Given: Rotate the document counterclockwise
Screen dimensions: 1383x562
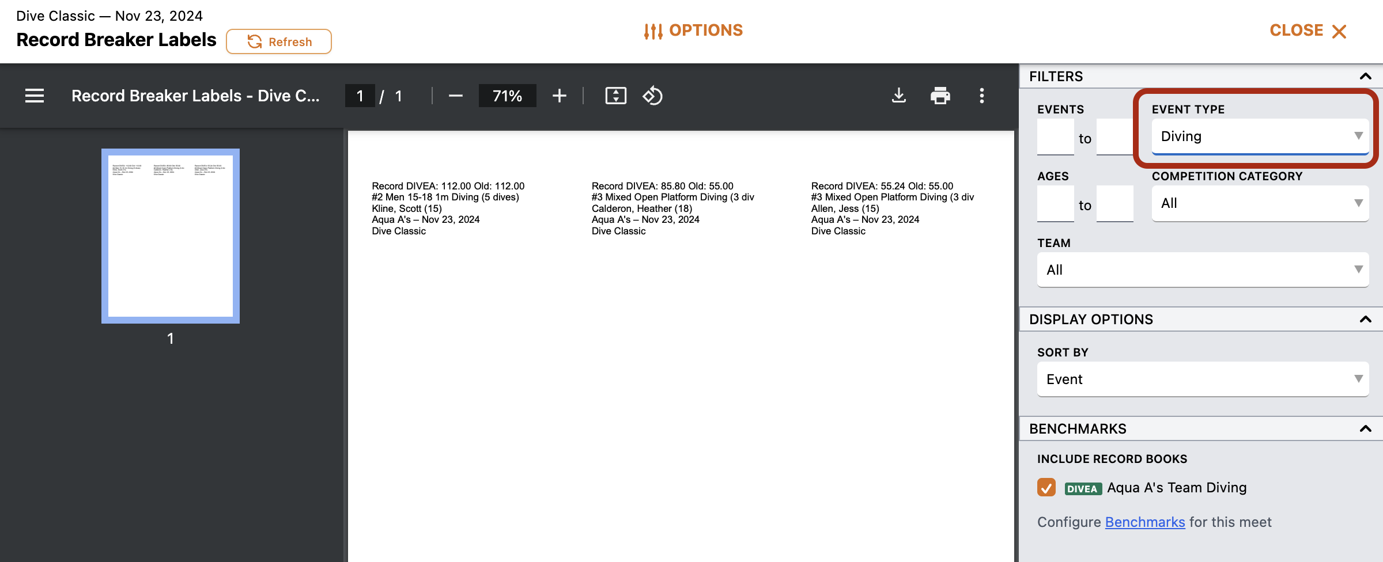Looking at the screenshot, I should click(x=652, y=96).
